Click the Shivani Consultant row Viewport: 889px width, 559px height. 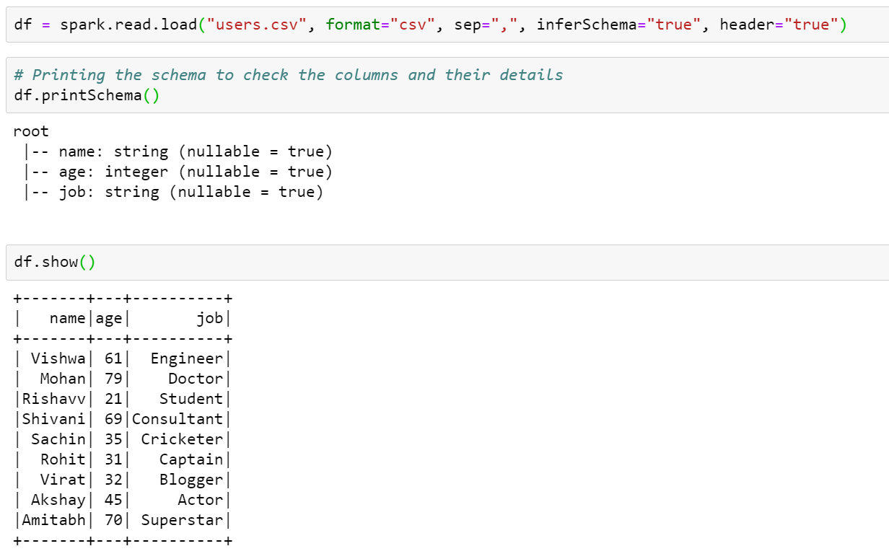click(x=123, y=419)
